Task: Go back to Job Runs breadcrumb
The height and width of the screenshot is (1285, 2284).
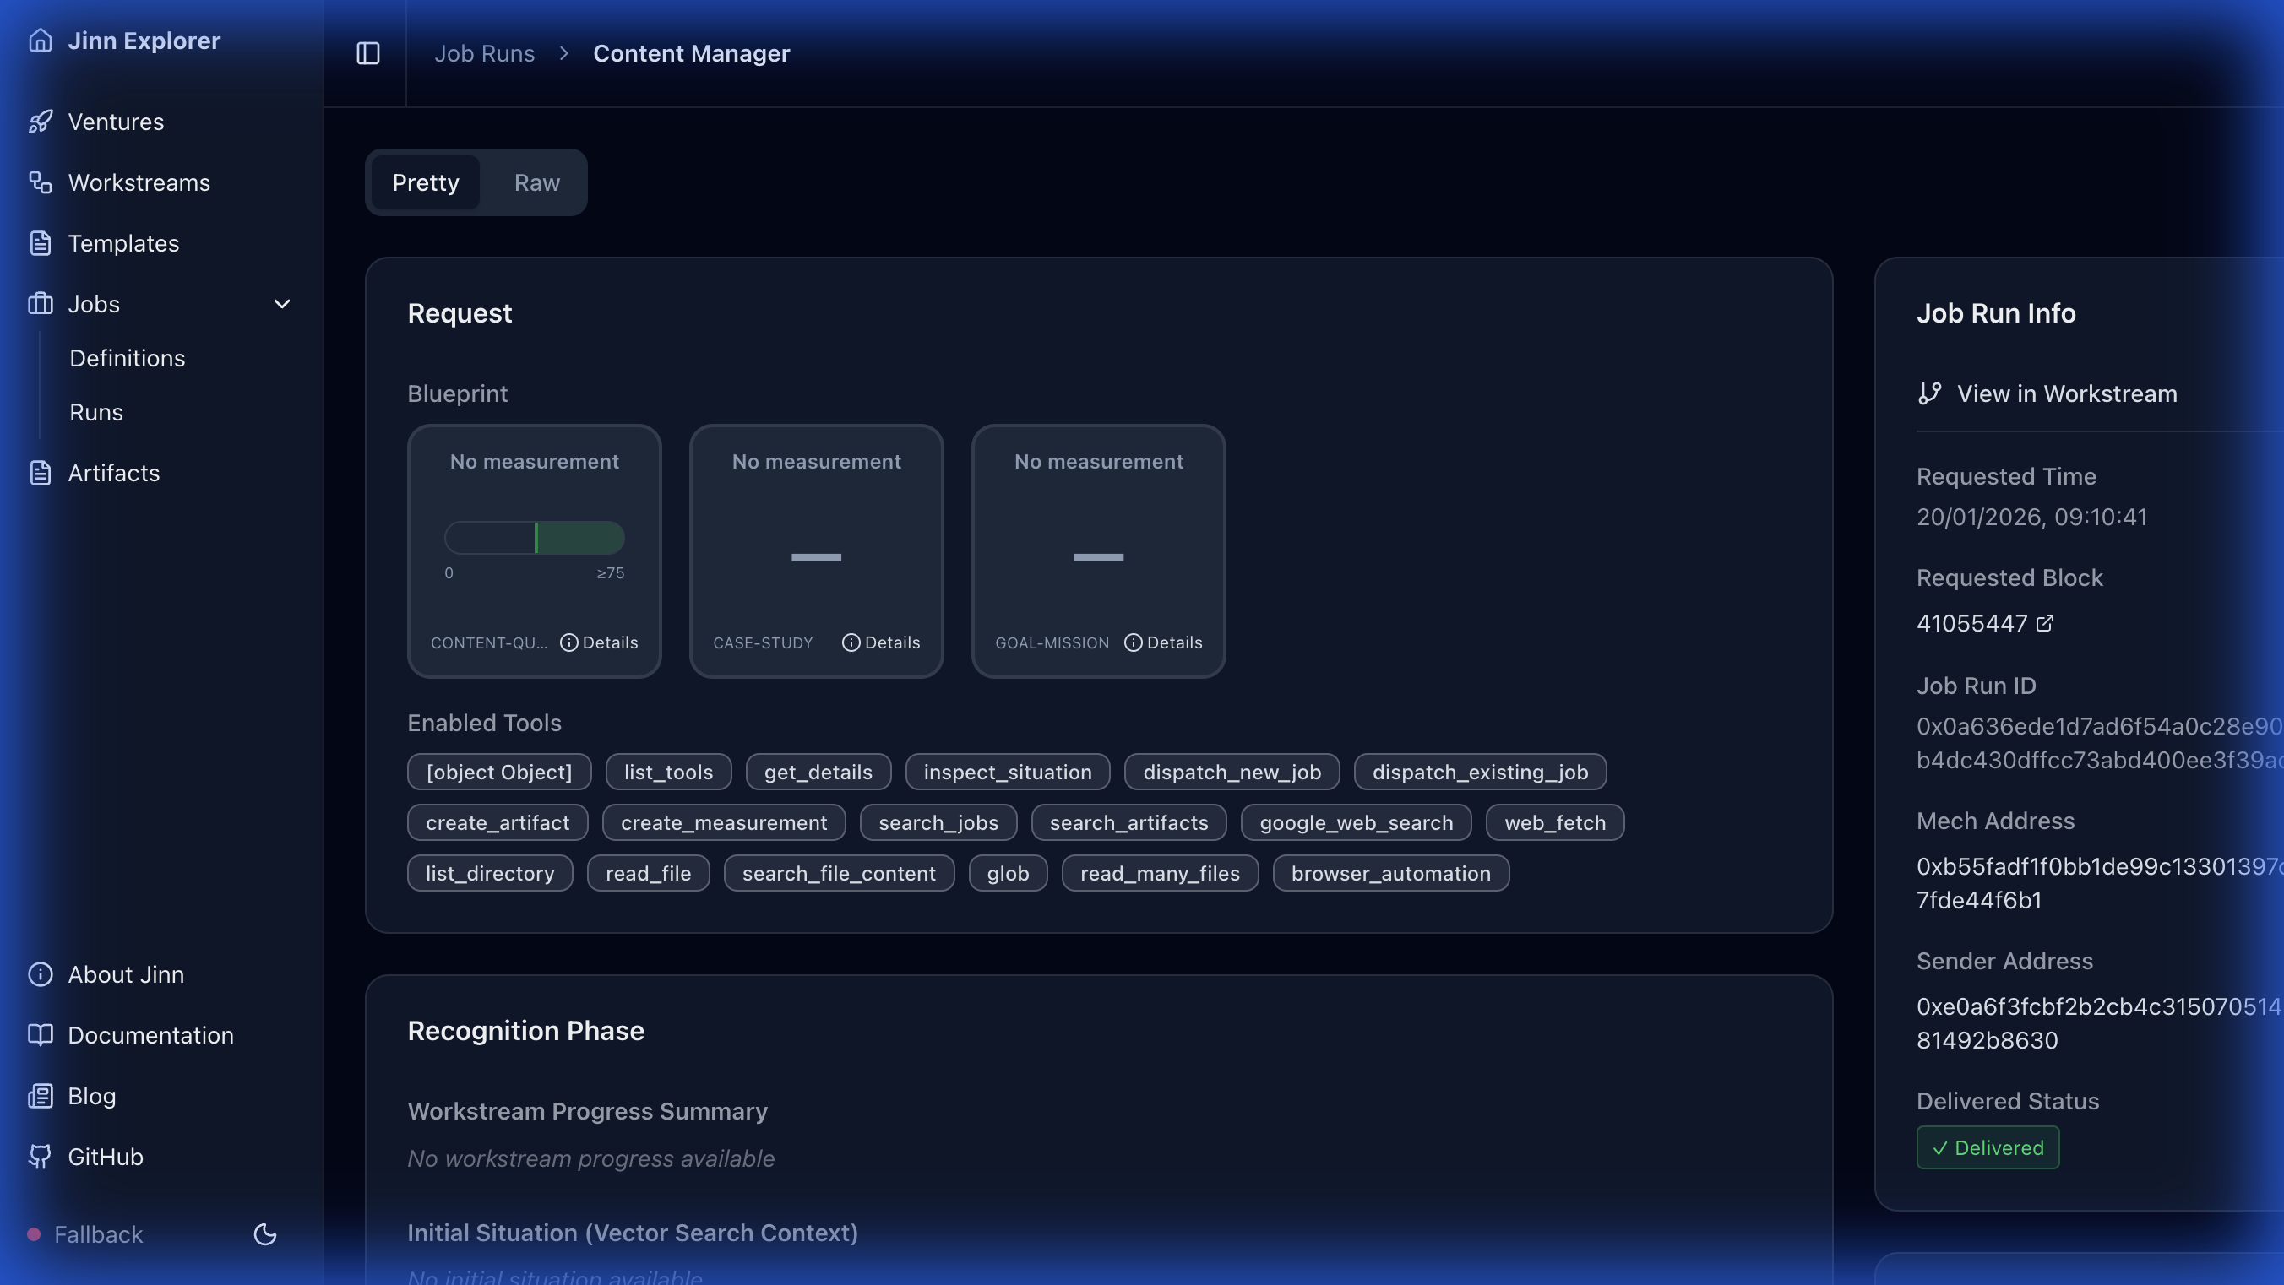Action: coord(484,53)
